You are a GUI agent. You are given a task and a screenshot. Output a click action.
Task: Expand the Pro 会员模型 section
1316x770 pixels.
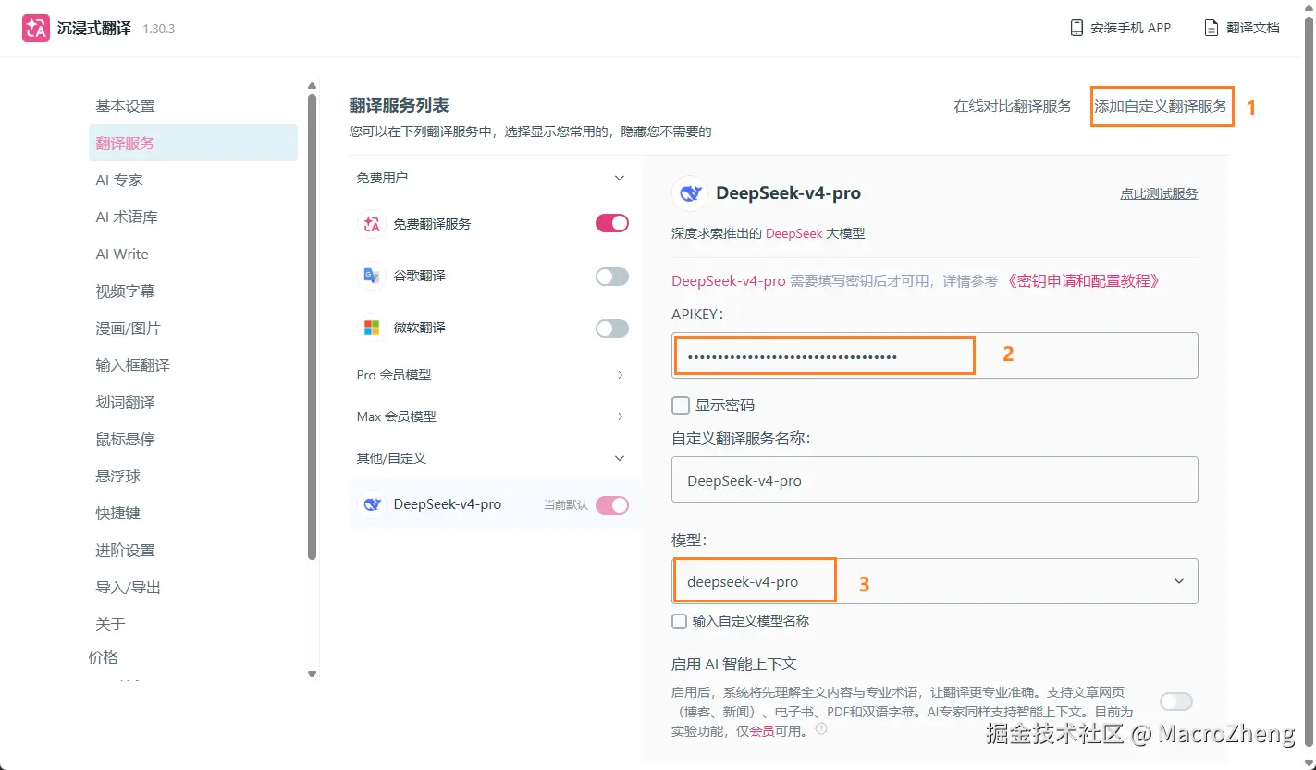(620, 375)
